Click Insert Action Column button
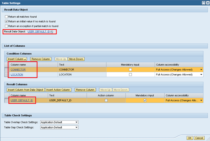 (58, 90)
